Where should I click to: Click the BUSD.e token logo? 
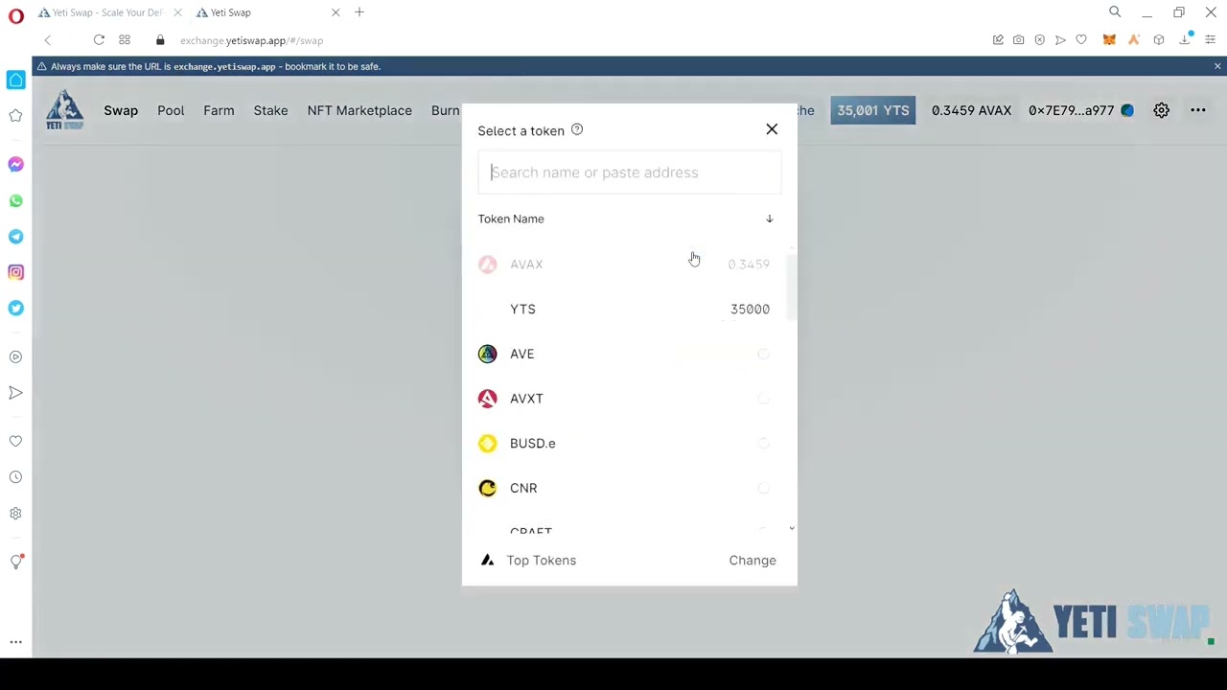click(487, 443)
